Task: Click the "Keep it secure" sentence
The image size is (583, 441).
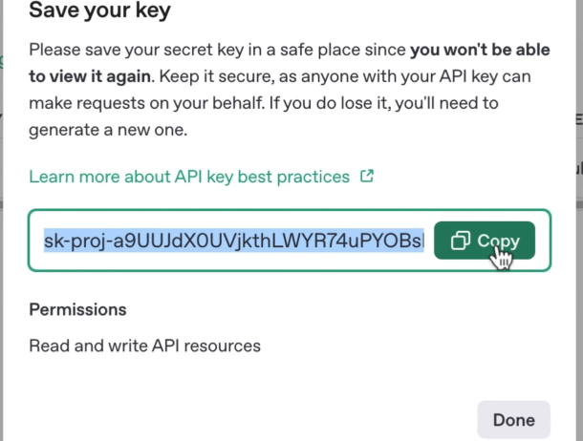Action: tap(207, 75)
